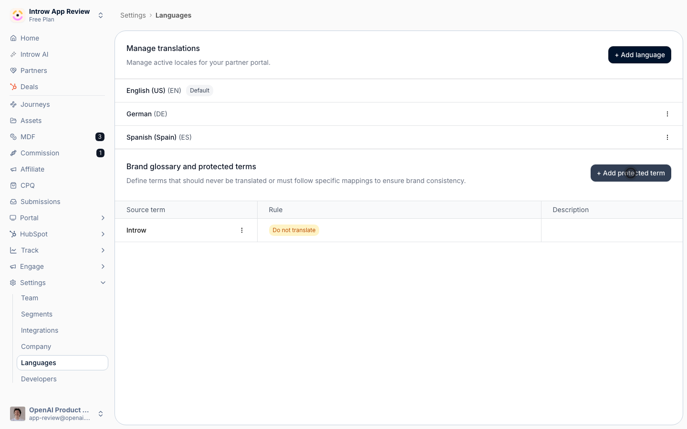This screenshot has height=429, width=687.
Task: Open the Introw term options menu
Action: point(242,230)
